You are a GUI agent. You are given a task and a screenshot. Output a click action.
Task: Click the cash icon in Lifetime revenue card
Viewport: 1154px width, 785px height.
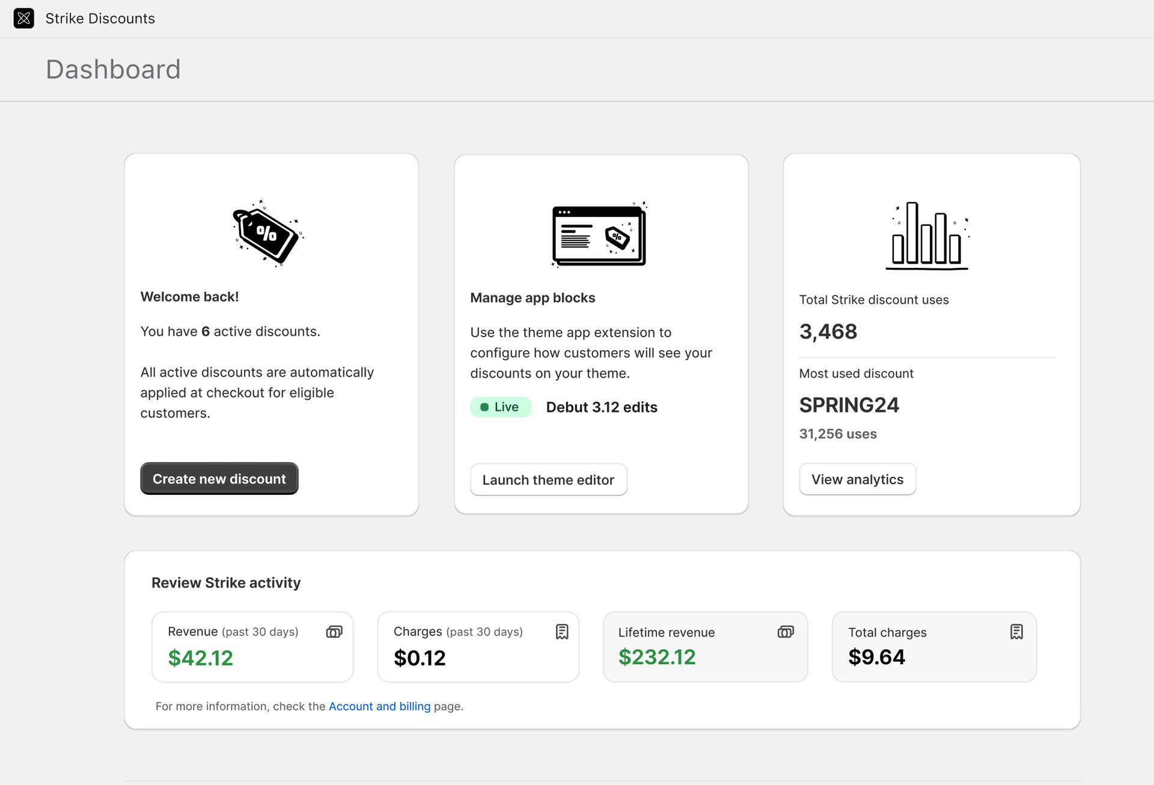pyautogui.click(x=786, y=632)
